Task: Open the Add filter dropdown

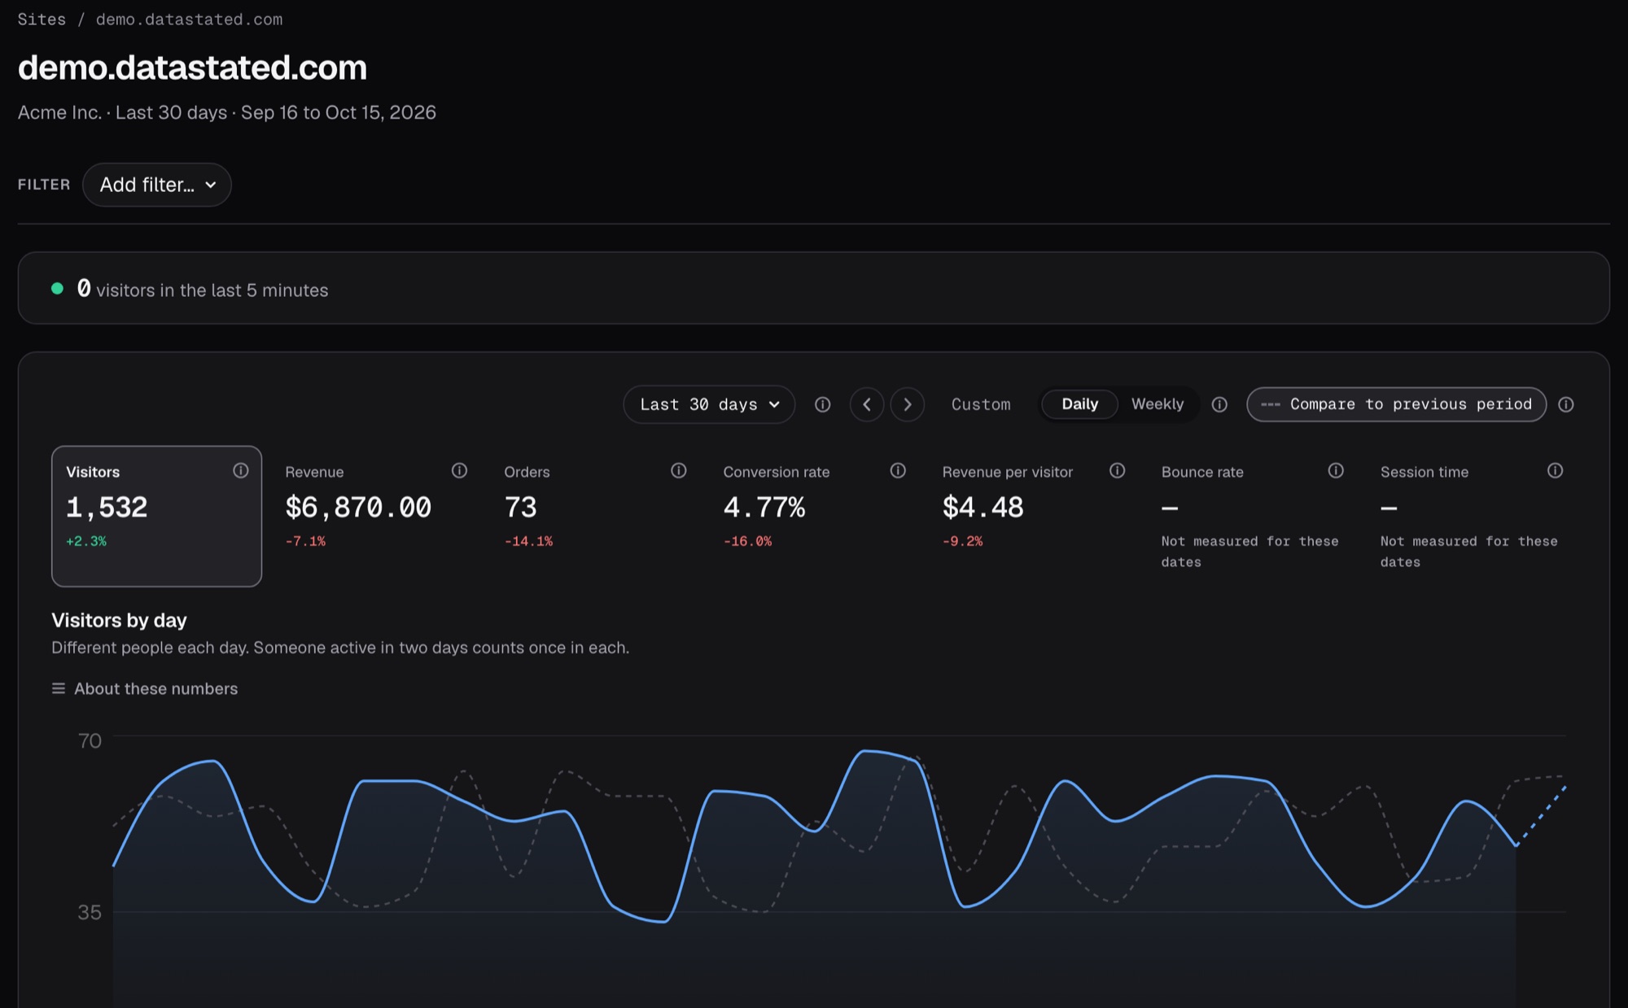Action: tap(157, 185)
